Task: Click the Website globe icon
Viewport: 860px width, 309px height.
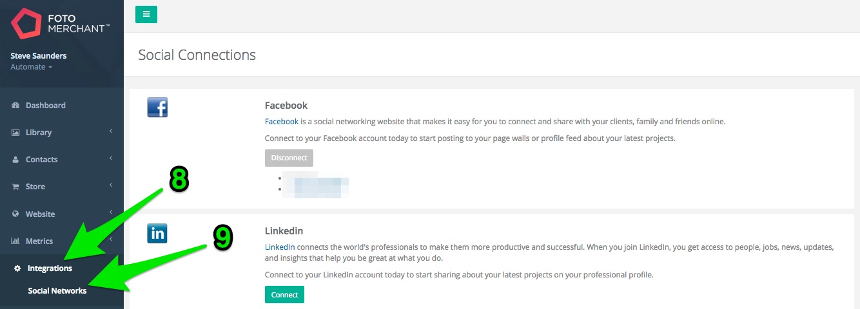Action: coord(16,214)
